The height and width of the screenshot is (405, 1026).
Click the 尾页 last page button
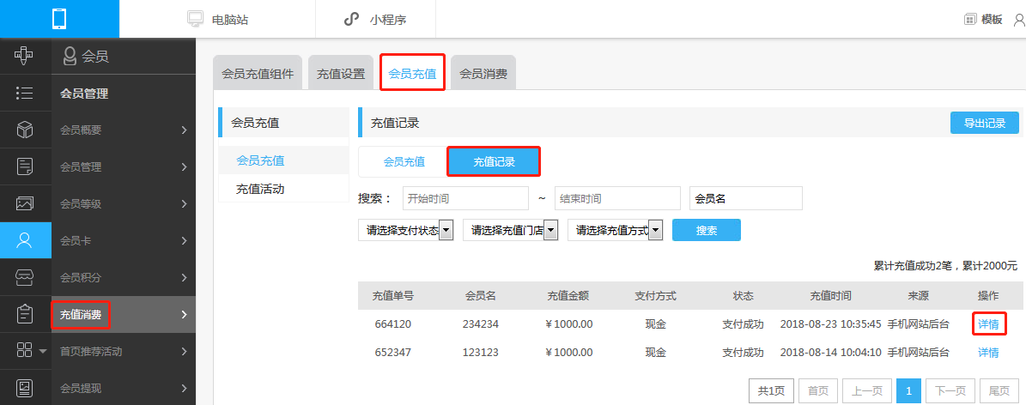point(999,390)
